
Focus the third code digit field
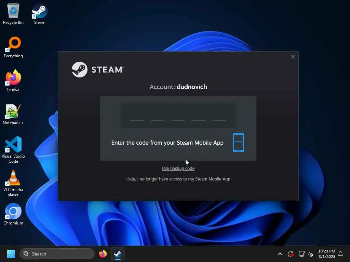click(178, 115)
